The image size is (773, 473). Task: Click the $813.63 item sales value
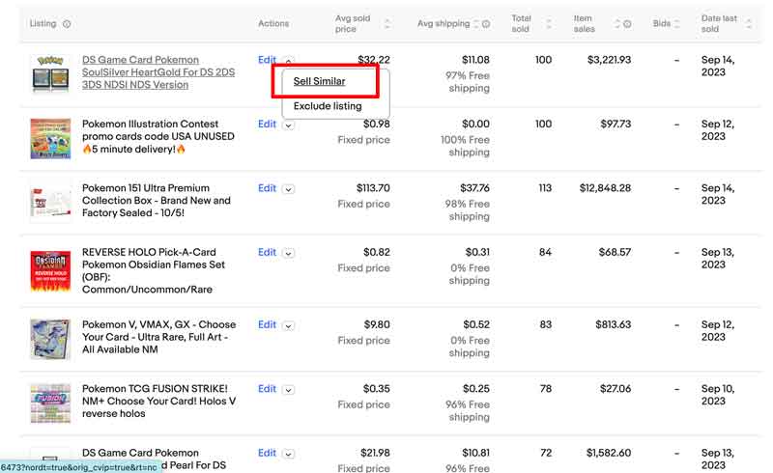pos(613,324)
